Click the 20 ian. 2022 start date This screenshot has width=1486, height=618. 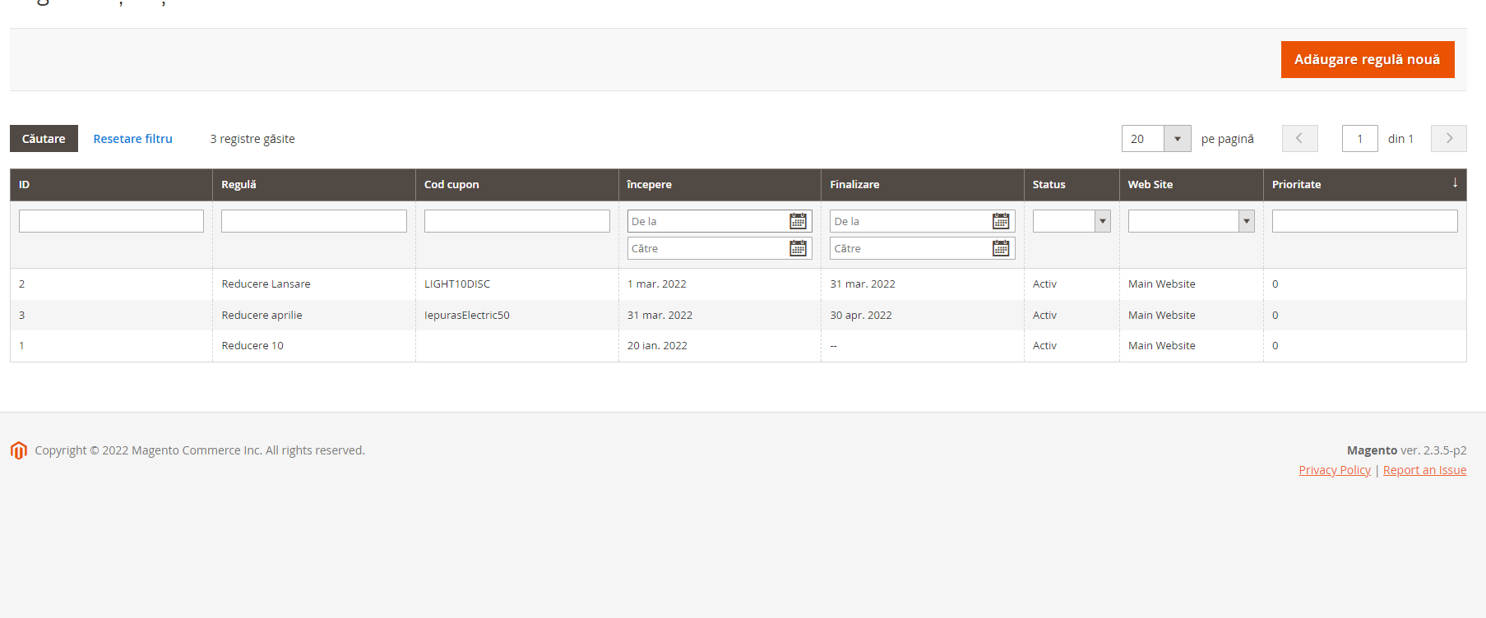657,346
